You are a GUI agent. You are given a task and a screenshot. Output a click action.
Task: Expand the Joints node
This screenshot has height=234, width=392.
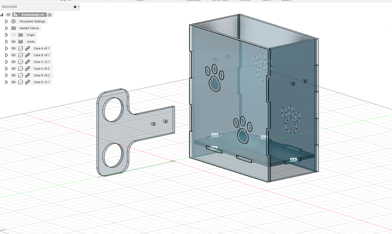pyautogui.click(x=7, y=42)
